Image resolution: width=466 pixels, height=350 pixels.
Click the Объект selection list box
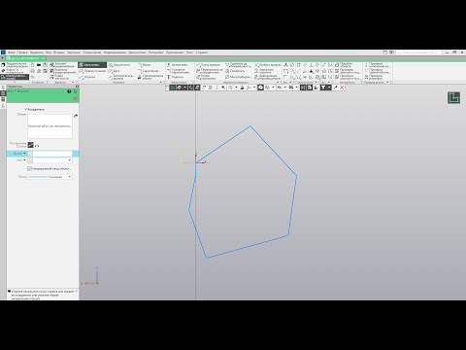50,125
